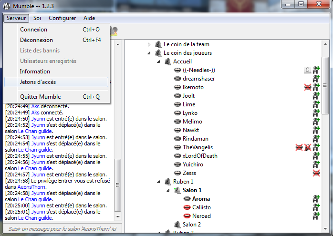
Task: Click the chat log scroll up arrow
Action: click(118, 44)
